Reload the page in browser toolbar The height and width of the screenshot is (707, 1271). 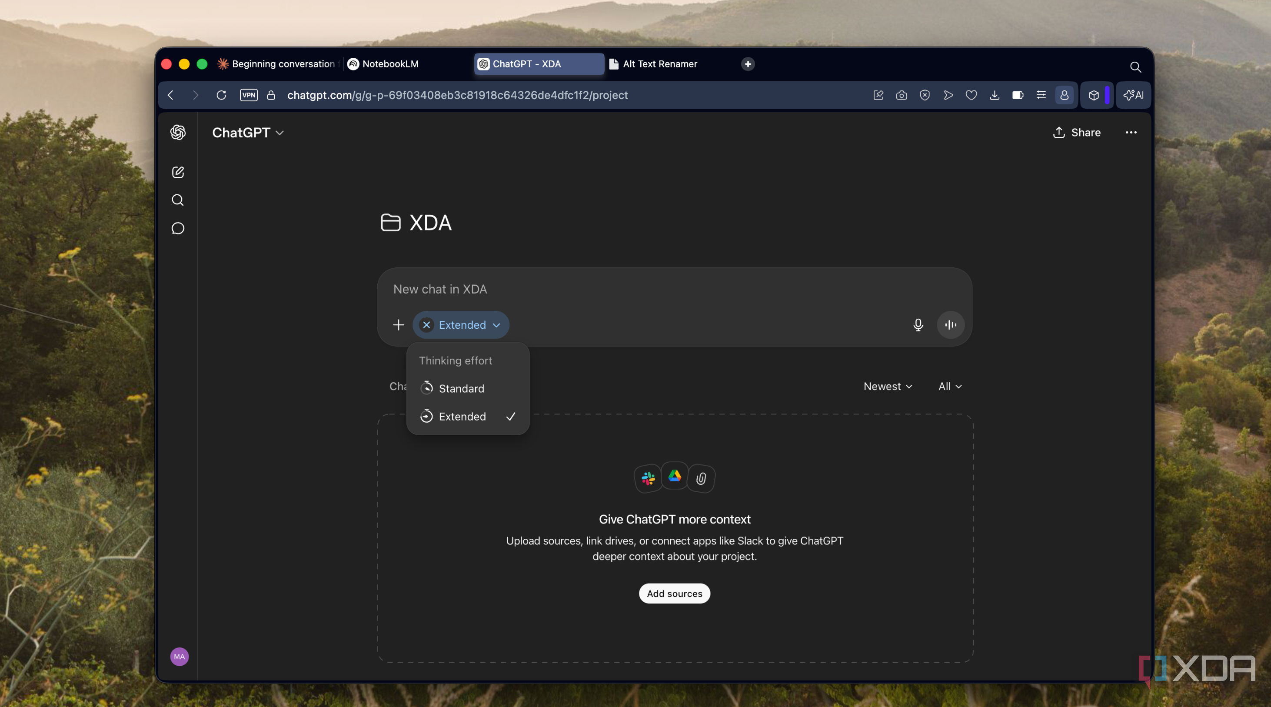point(221,95)
